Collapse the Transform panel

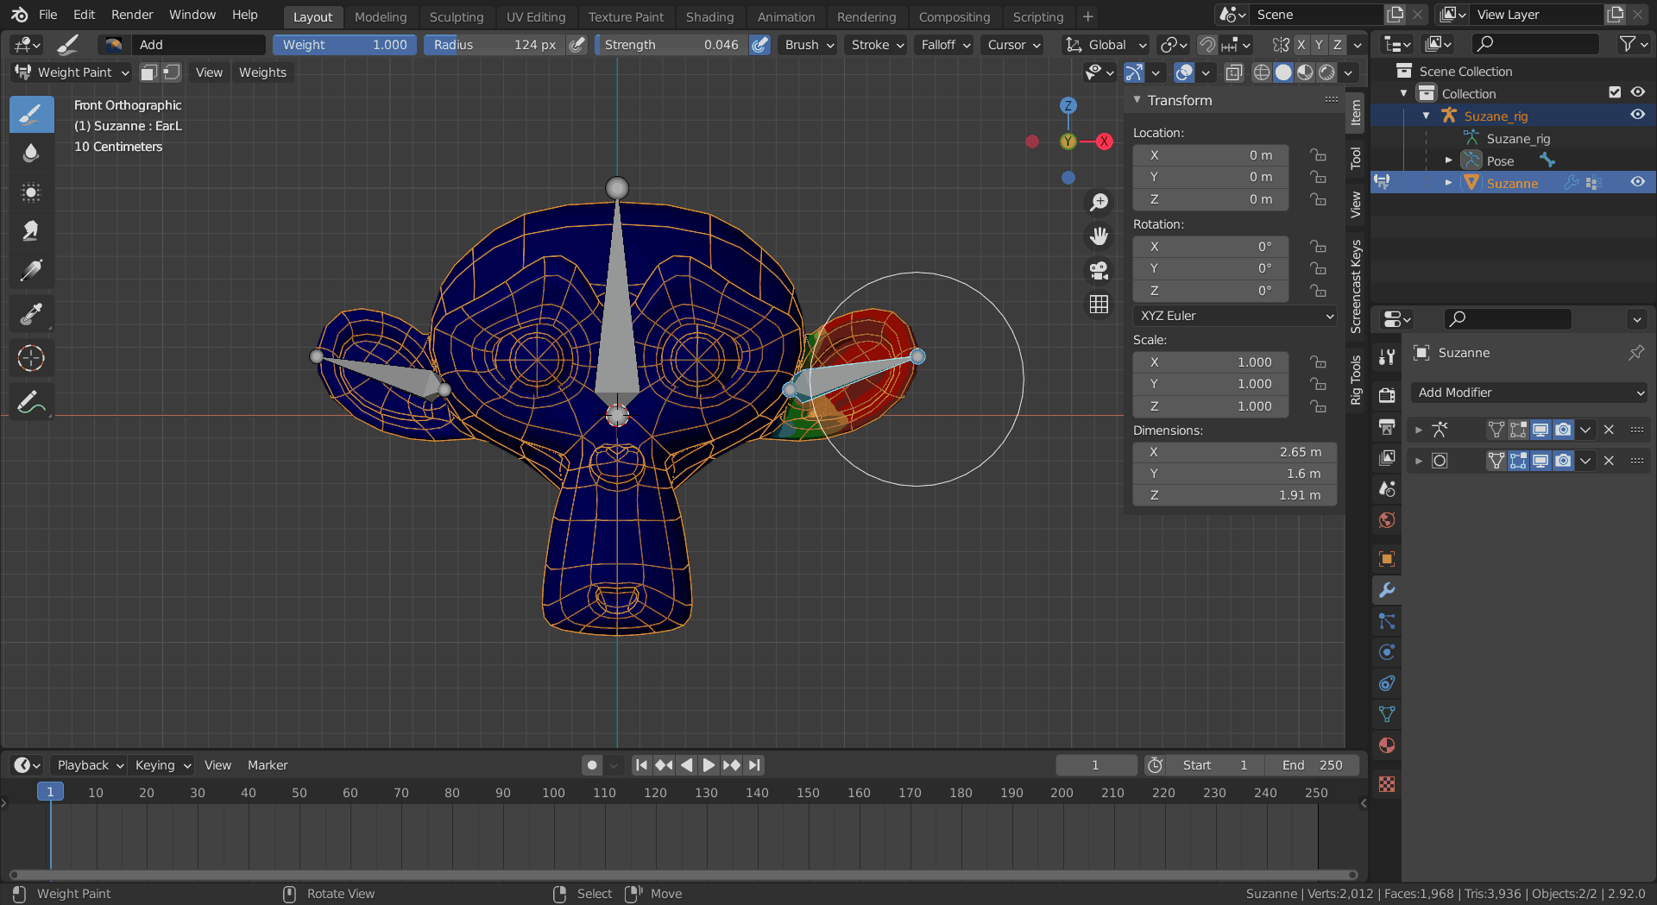pos(1137,100)
